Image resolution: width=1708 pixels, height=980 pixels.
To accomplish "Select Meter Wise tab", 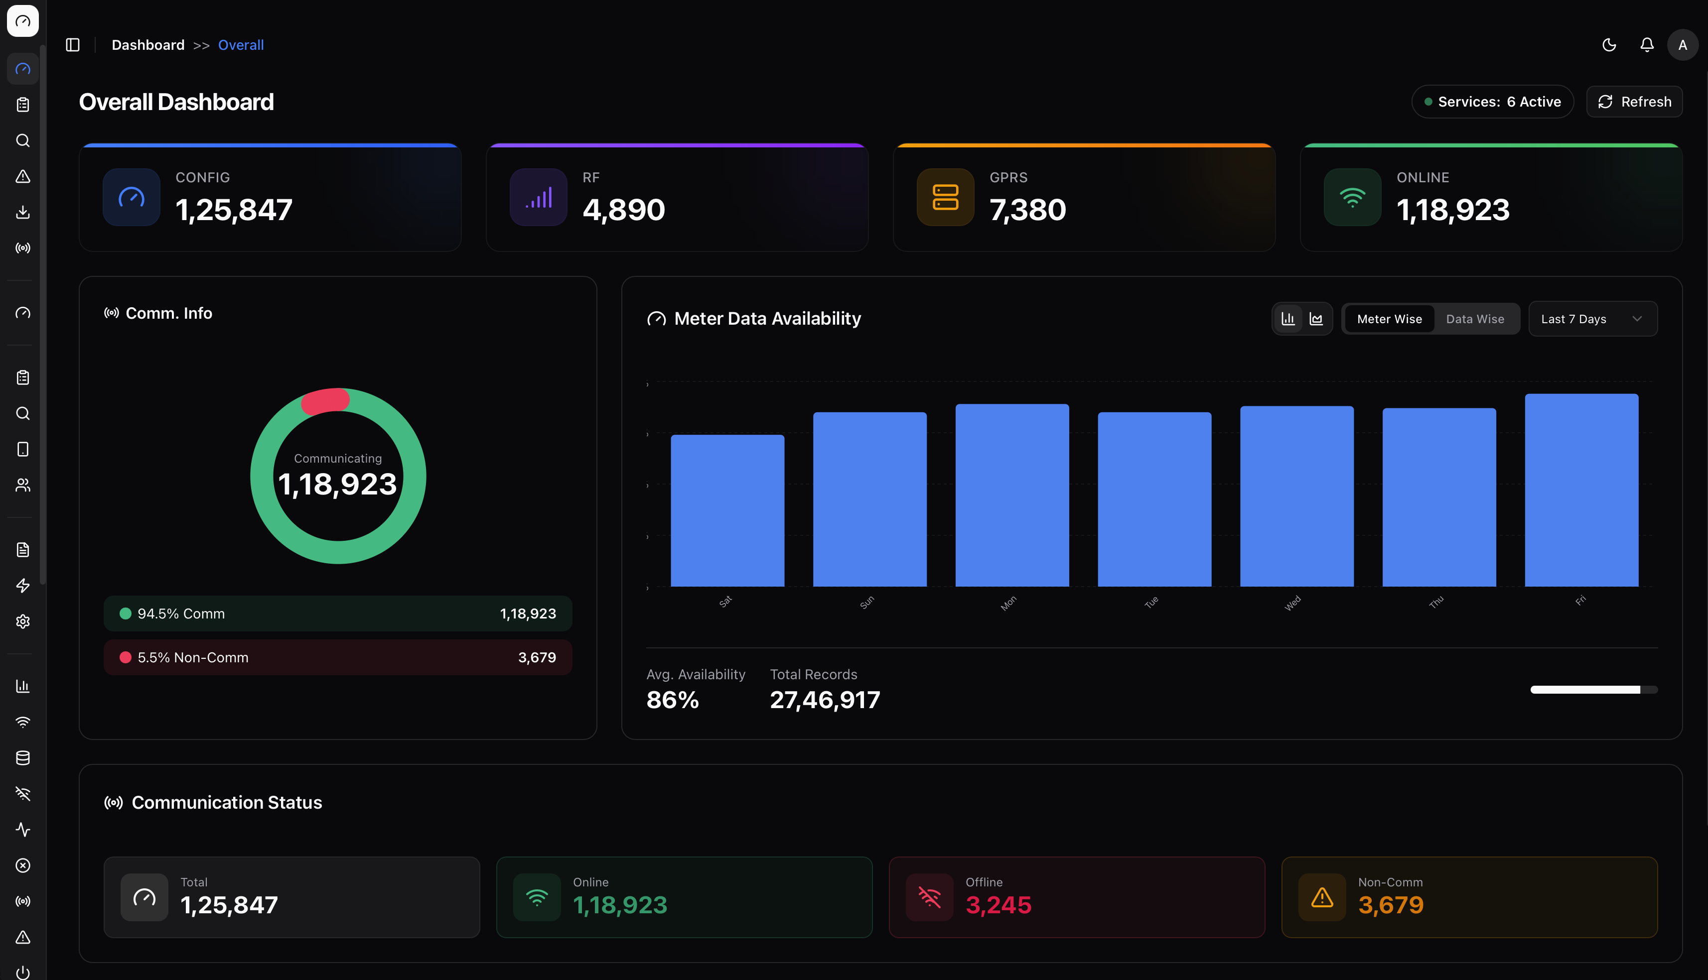I will (1389, 318).
